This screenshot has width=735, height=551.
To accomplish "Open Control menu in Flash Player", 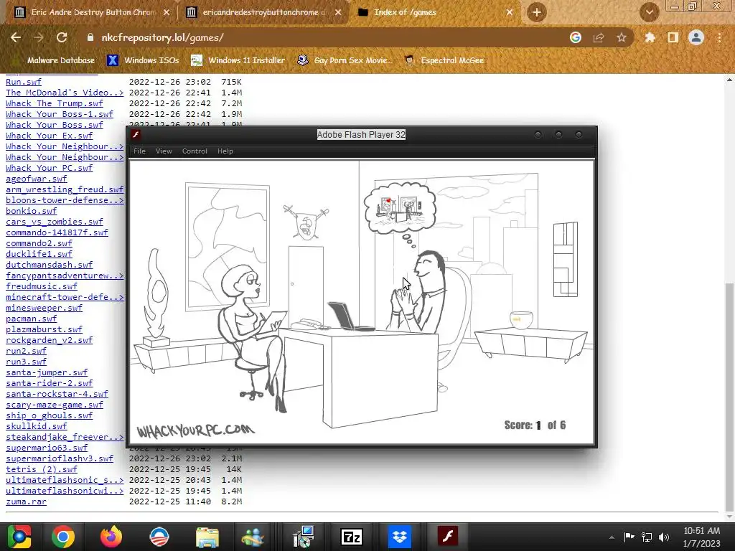I will tap(195, 151).
